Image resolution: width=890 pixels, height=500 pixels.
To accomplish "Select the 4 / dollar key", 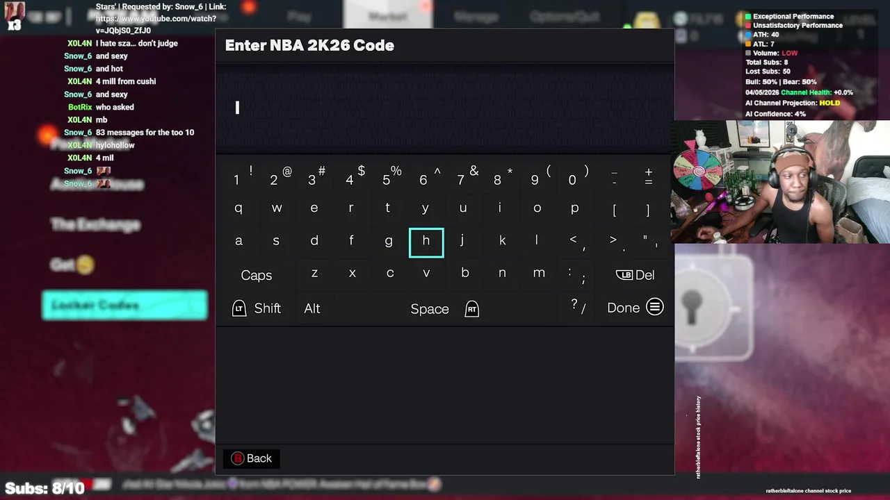I will pos(355,176).
